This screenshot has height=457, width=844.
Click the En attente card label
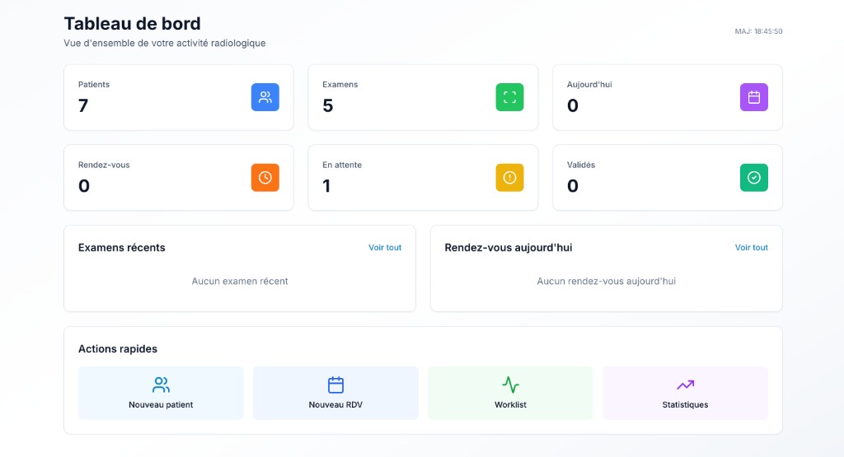pyautogui.click(x=342, y=165)
